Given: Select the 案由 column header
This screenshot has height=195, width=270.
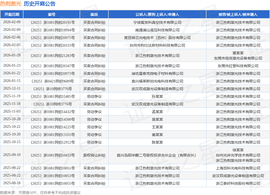Looking at the screenshot, I should (94, 14).
